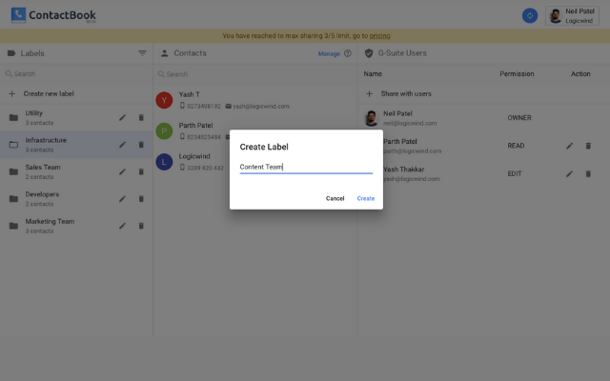610x381 pixels.
Task: Select the Marketing Team label
Action: [76, 226]
